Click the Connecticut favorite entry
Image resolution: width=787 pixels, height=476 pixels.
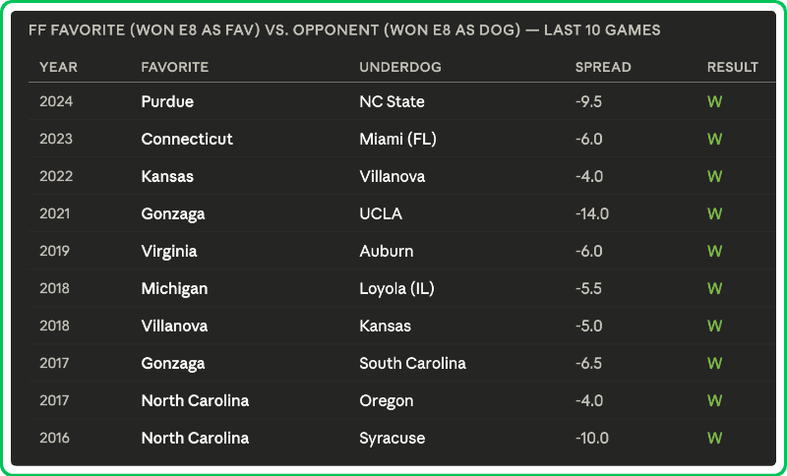(x=187, y=140)
